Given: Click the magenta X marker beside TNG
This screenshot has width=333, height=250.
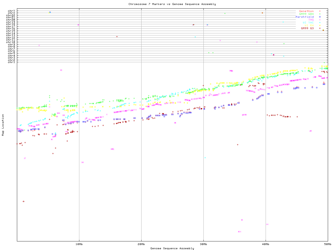Looking at the screenshot, I should click(320, 20).
